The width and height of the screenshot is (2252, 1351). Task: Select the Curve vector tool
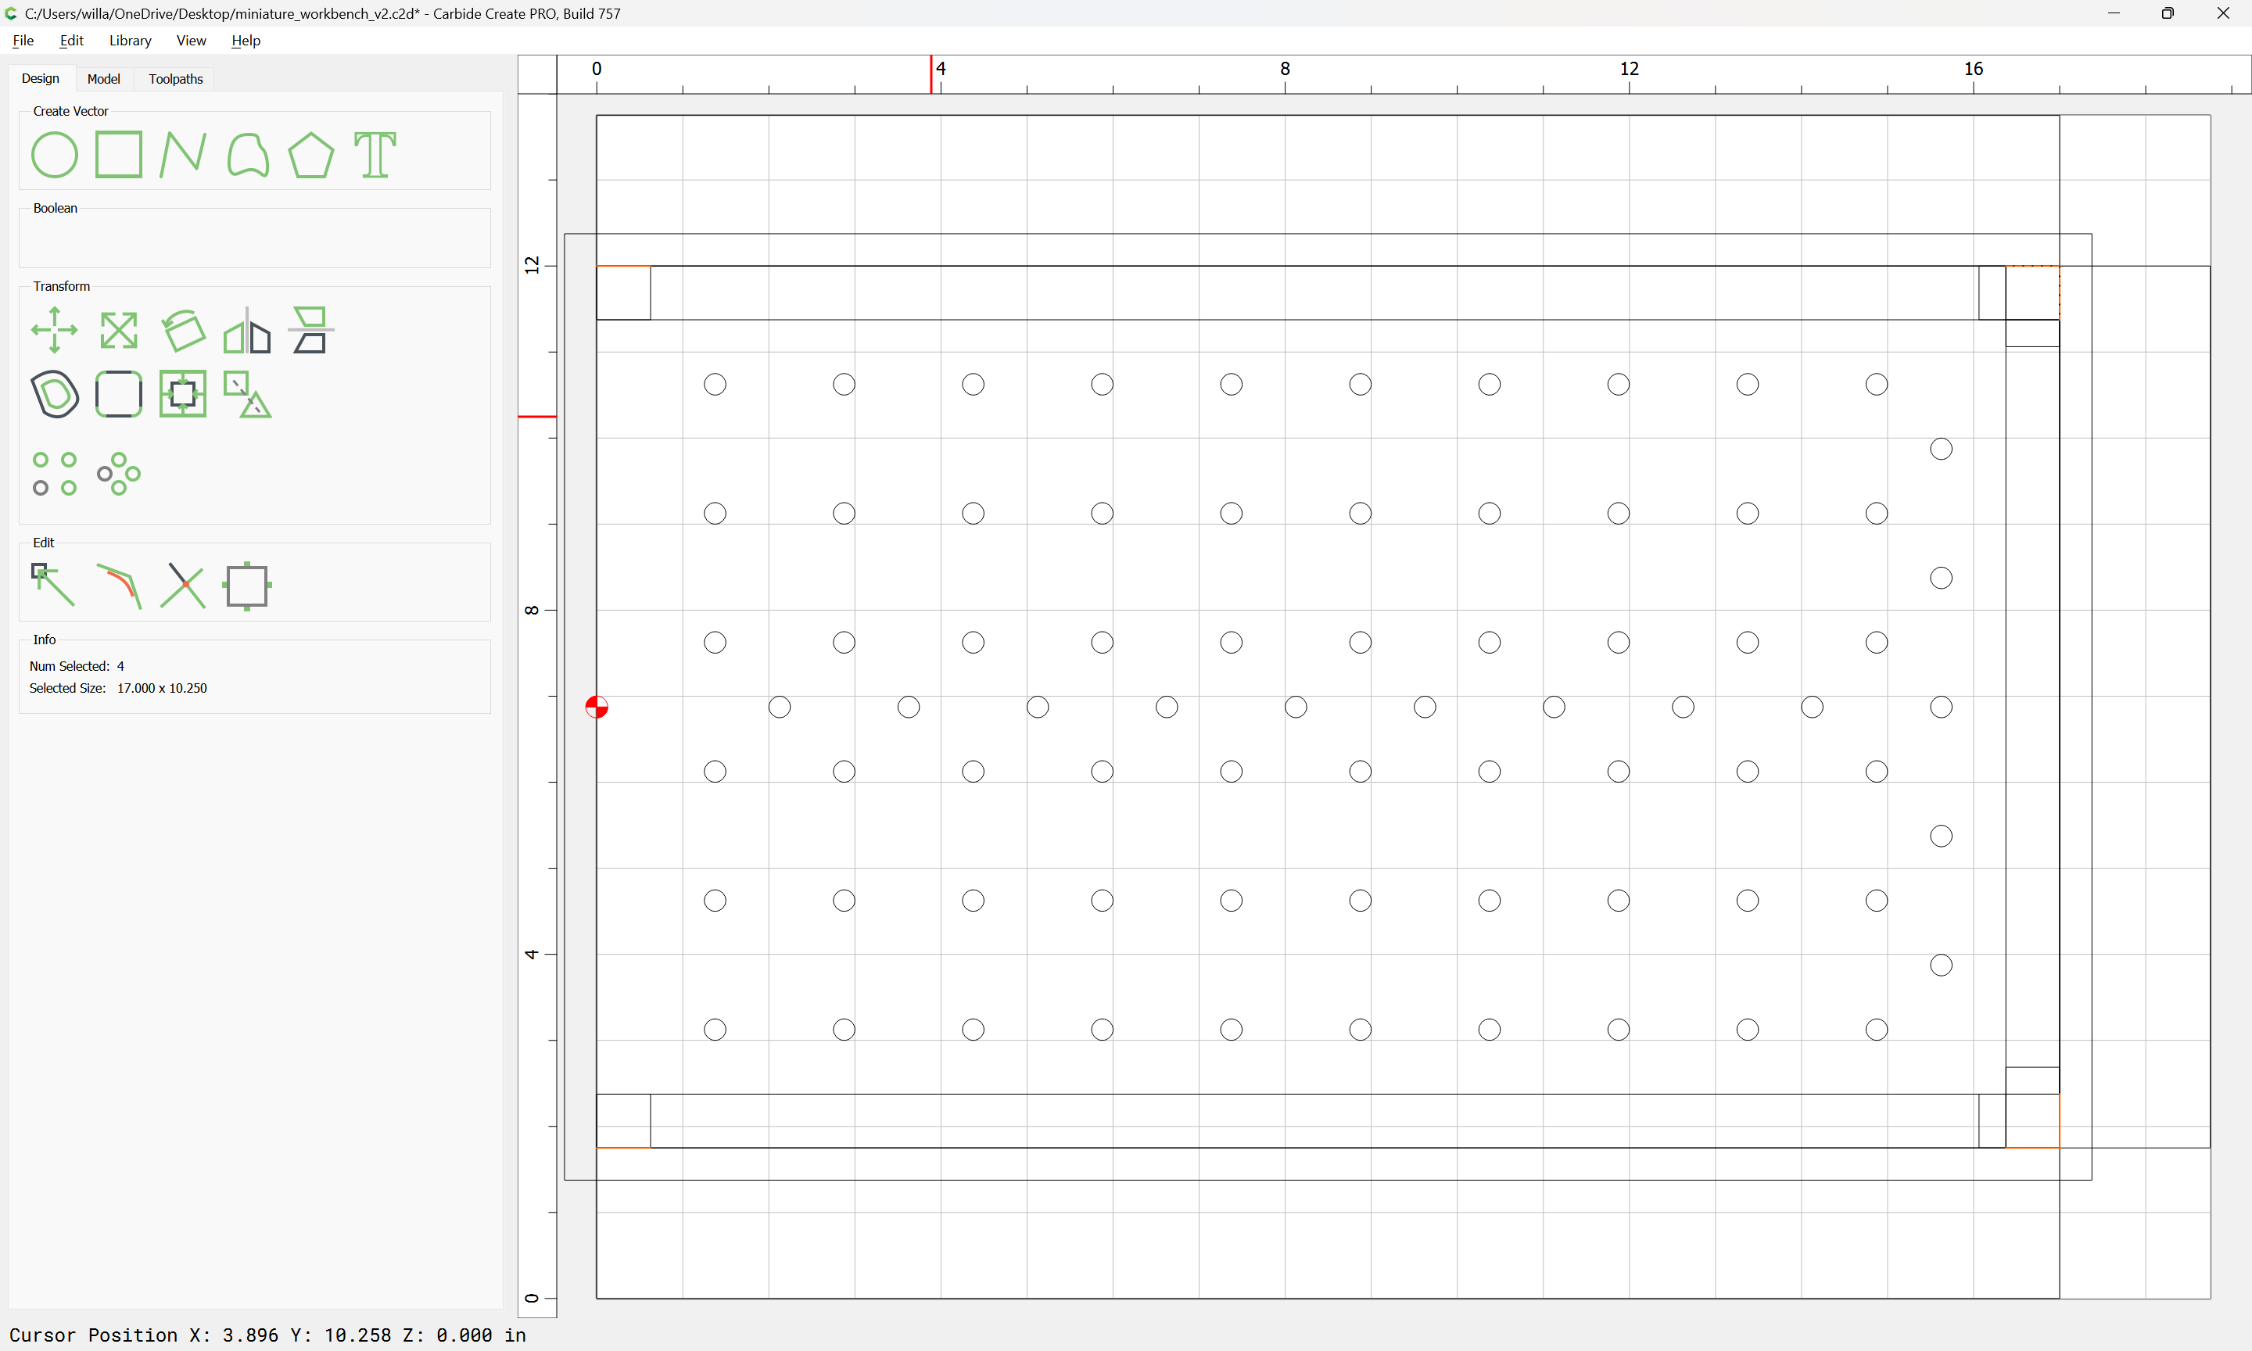[x=248, y=155]
